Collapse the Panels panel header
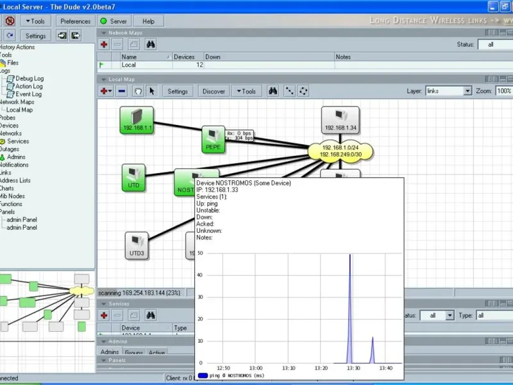513x385 pixels. [104, 360]
